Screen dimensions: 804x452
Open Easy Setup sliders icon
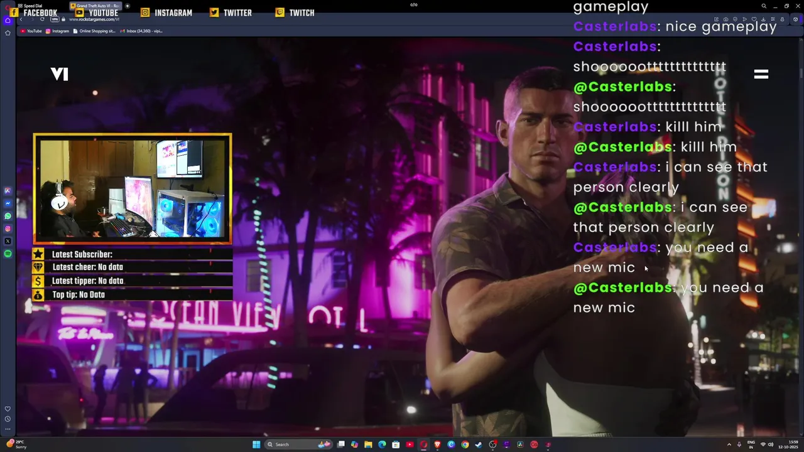click(773, 19)
